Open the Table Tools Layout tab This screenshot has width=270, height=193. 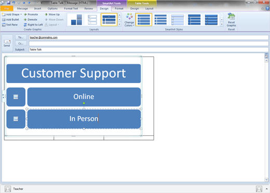(x=149, y=8)
